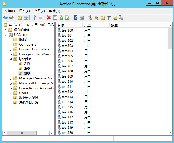
Task: Collapse the lyncplus OU
Action: click(x=11, y=59)
